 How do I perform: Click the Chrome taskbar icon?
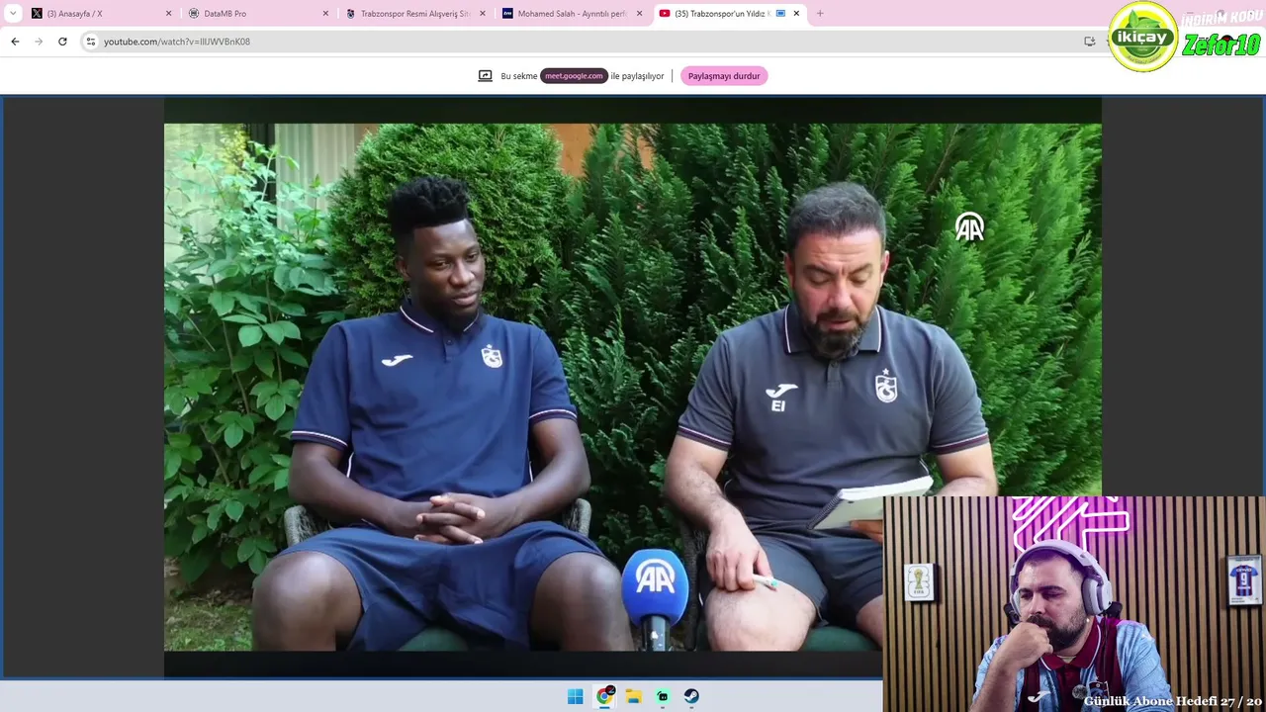pos(604,696)
